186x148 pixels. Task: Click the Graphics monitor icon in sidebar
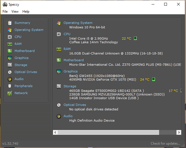point(10,58)
